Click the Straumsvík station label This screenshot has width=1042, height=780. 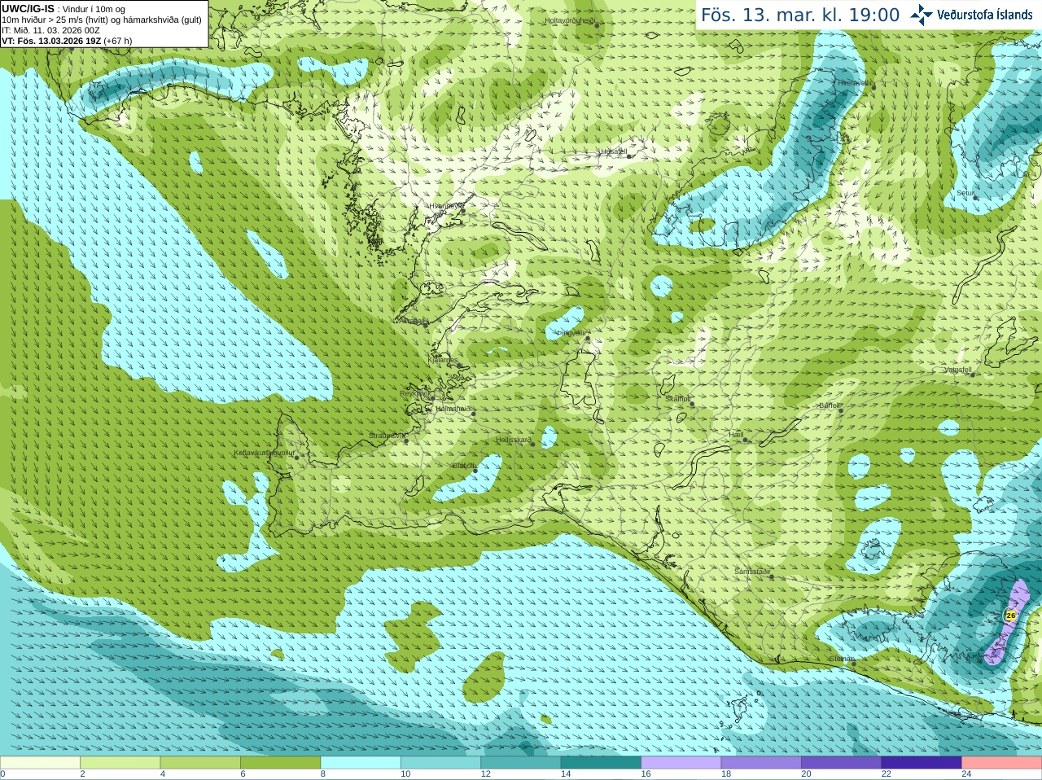[x=386, y=436]
